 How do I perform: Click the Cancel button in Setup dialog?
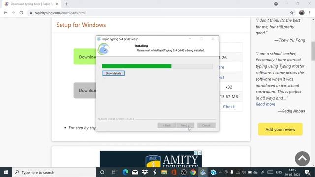pos(206,125)
